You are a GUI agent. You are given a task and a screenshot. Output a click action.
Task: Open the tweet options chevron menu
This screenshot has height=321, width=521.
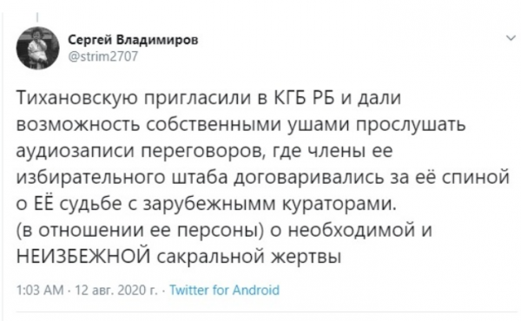510,38
